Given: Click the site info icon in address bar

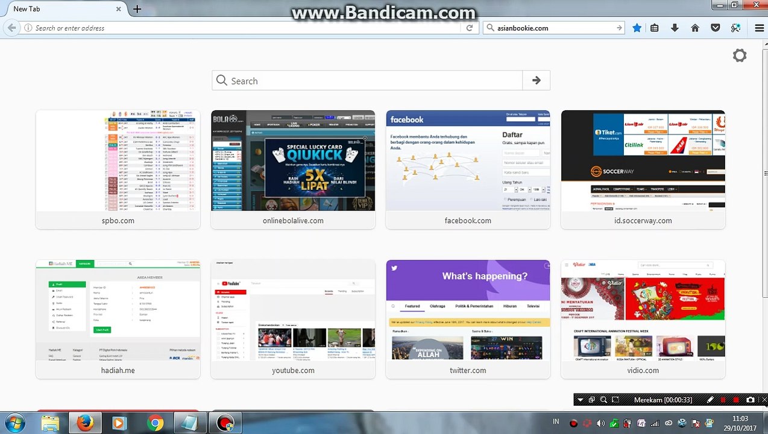Looking at the screenshot, I should coord(28,28).
